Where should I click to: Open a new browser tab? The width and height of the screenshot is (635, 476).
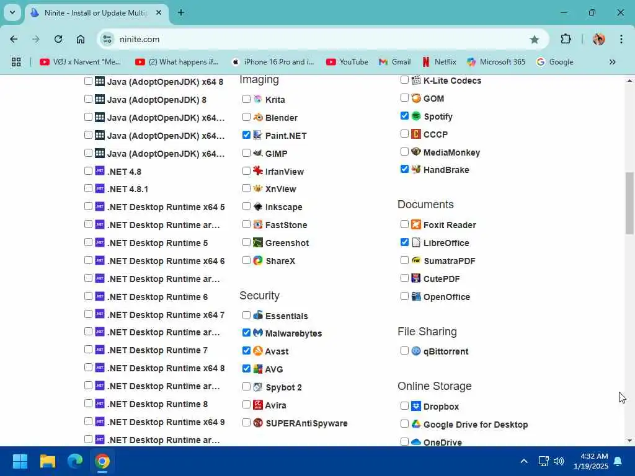click(x=181, y=12)
